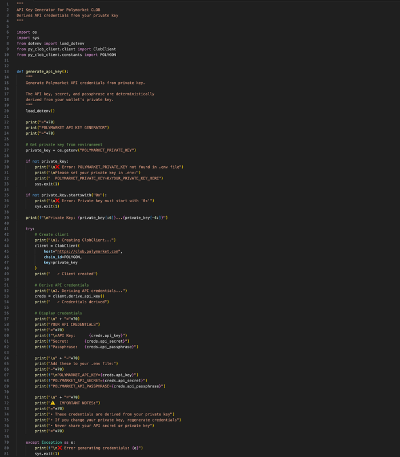
Task: Click 'ClobClient' in the py_clob_client.client import
Action: 105,49
